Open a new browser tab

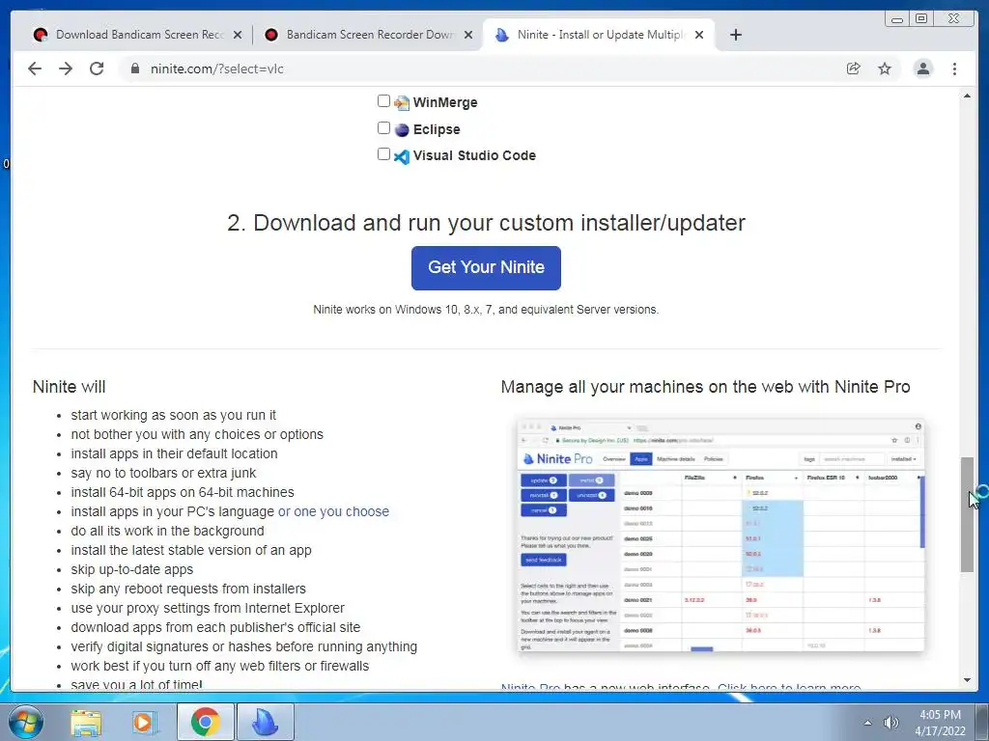pos(735,35)
